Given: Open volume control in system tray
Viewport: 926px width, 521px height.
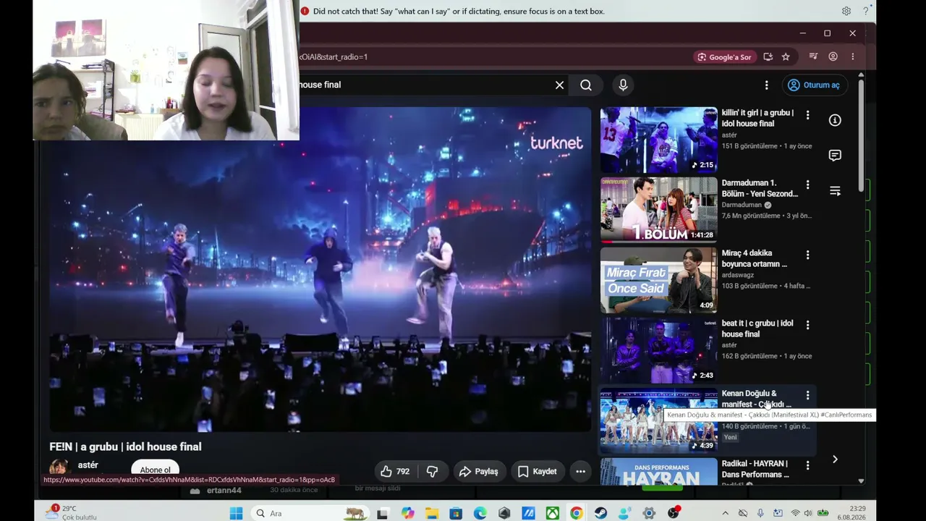Looking at the screenshot, I should (x=808, y=513).
